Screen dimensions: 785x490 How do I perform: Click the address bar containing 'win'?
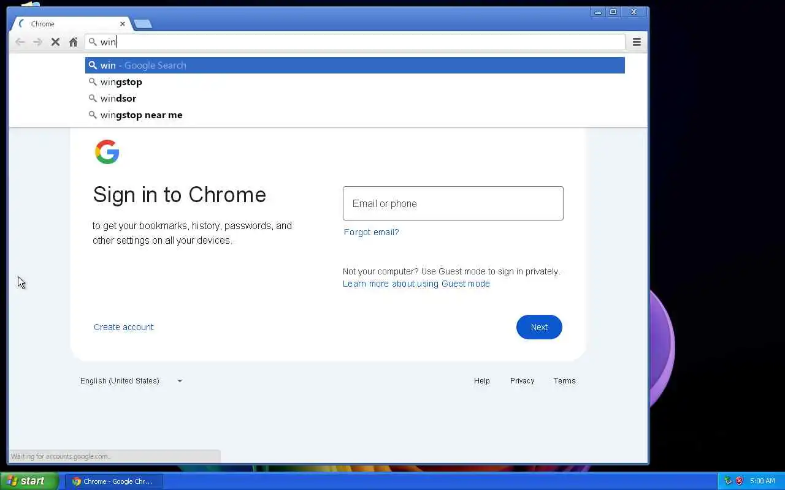[x=354, y=42]
